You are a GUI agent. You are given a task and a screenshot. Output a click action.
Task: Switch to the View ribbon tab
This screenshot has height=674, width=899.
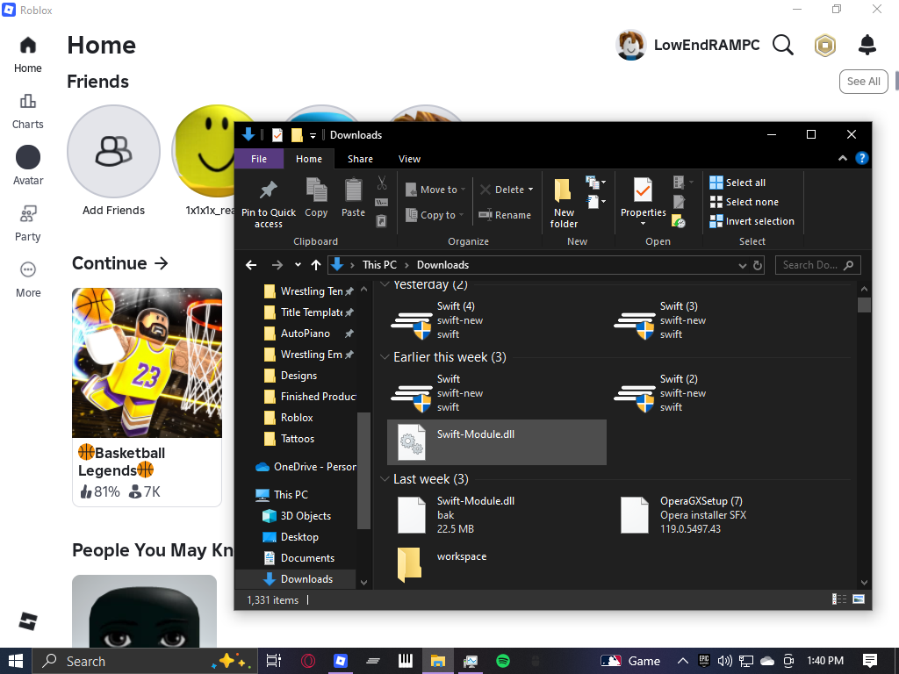(x=409, y=159)
